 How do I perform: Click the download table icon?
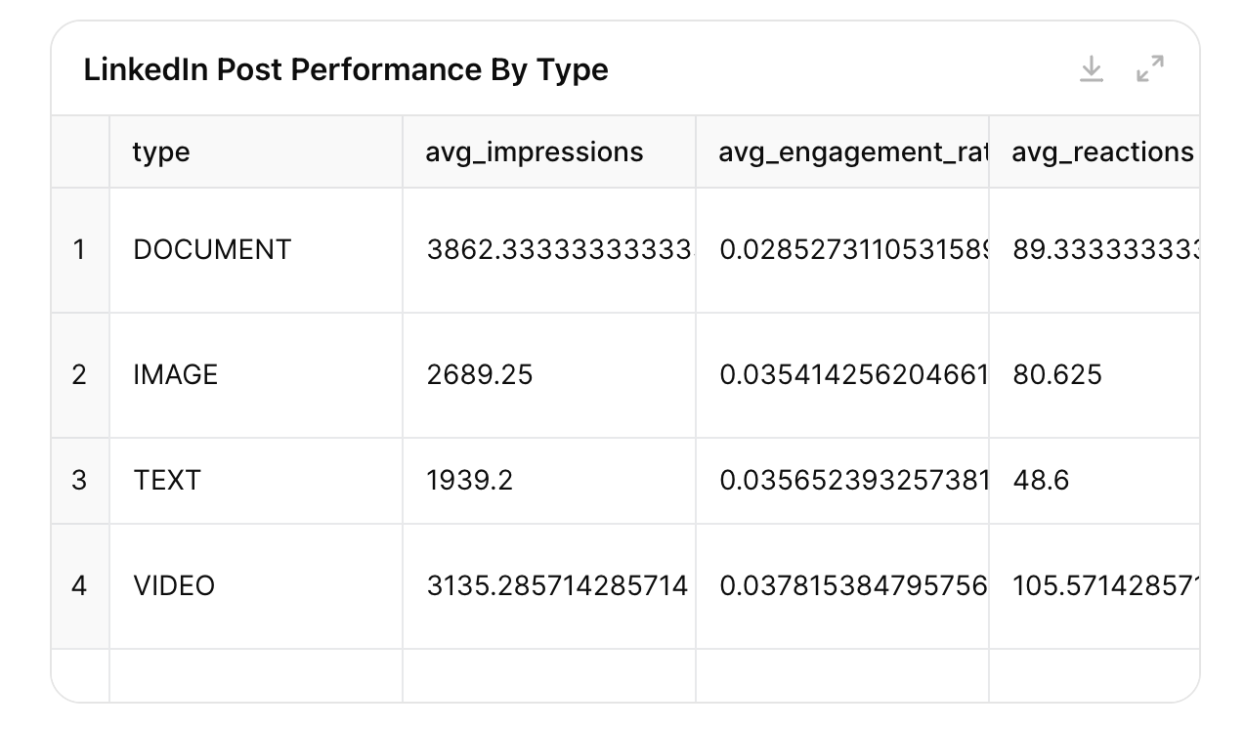click(x=1092, y=69)
